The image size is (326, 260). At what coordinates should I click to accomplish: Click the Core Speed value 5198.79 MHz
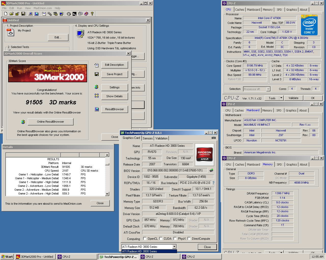(255, 66)
